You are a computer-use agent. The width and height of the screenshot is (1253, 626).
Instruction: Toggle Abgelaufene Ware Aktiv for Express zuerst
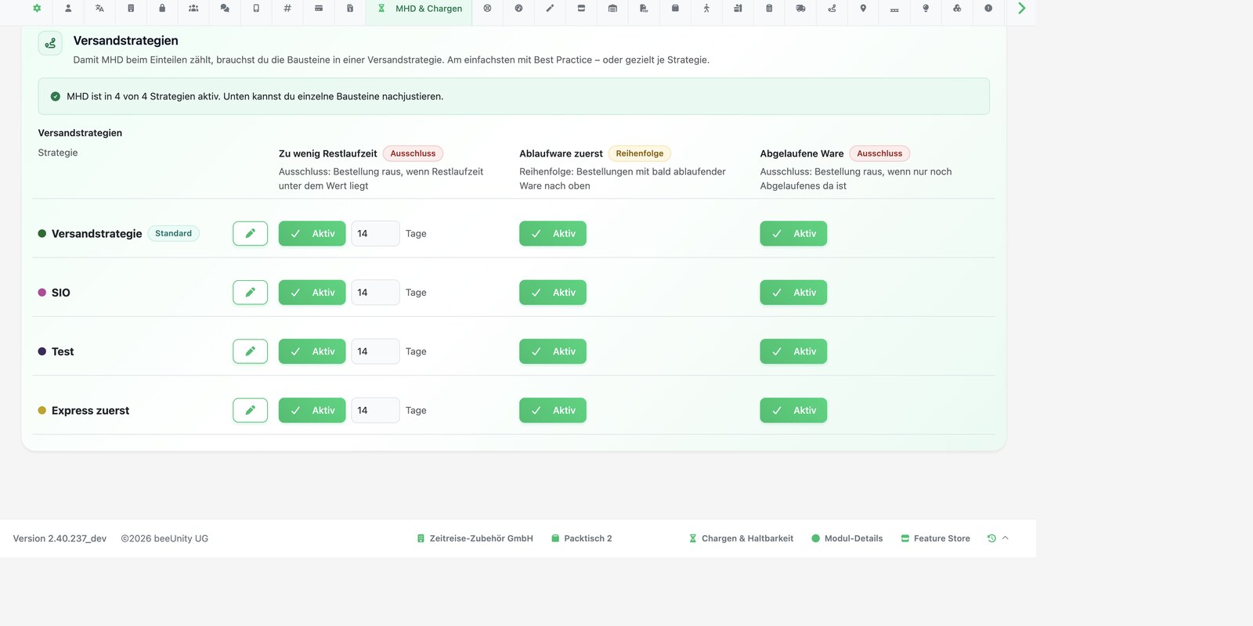tap(793, 410)
